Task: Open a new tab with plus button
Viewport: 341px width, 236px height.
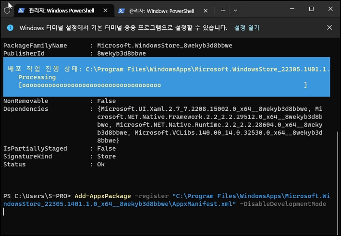Action: tap(223, 11)
